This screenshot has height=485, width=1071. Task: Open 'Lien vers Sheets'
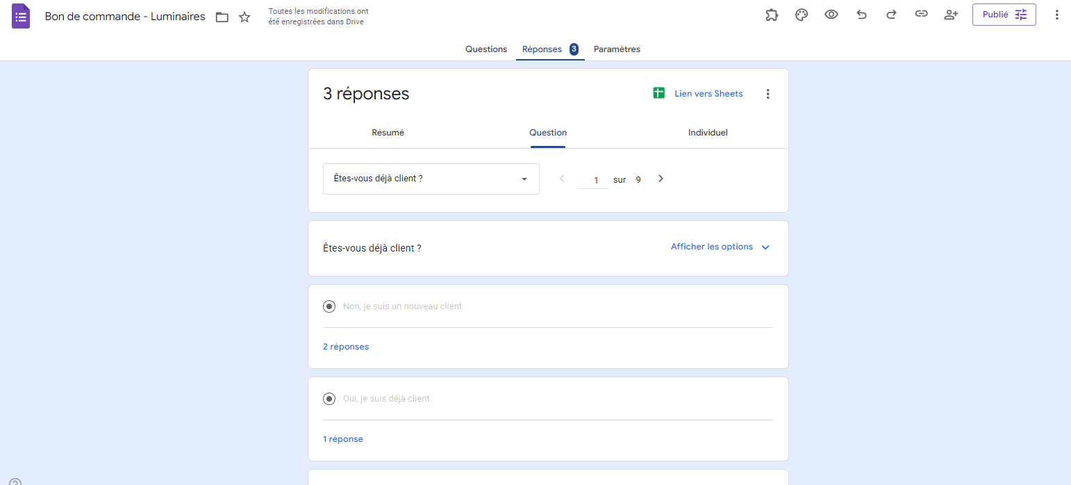708,93
